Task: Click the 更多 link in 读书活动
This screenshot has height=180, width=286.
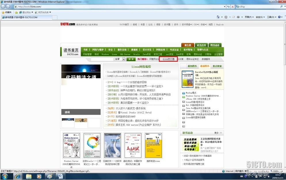Action: [218, 133]
